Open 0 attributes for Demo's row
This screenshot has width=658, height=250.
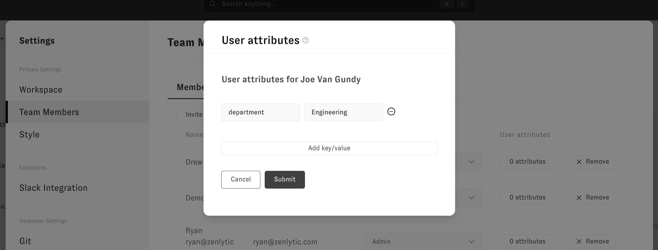(x=528, y=198)
